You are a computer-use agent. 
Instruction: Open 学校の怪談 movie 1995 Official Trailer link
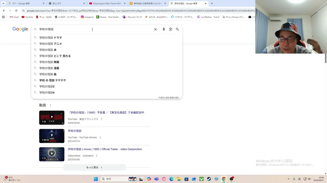tap(105, 149)
